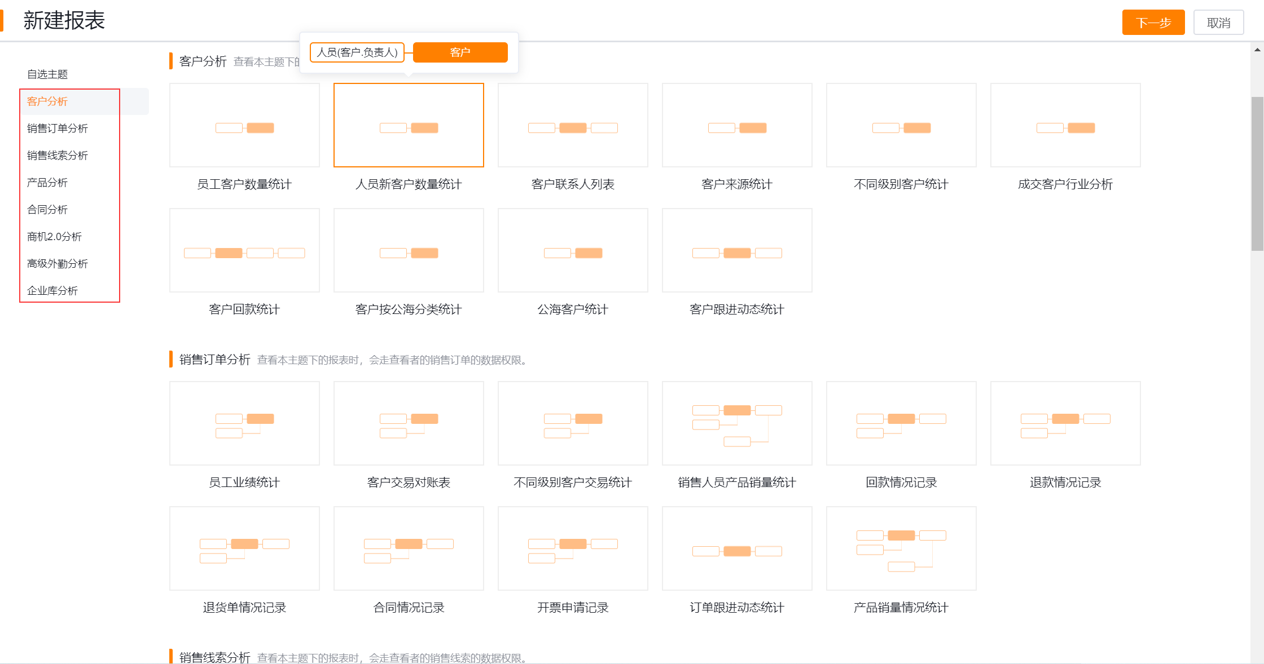
Task: Choose the 人员新客户数量统计 template thumbnail
Action: (x=409, y=125)
